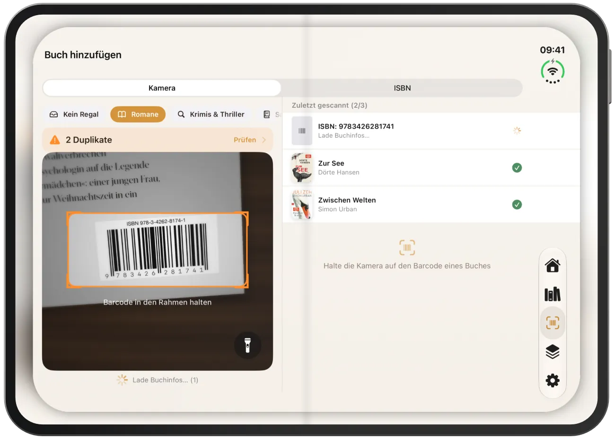Click the loading spinner on ISBN row
615x439 pixels.
tap(517, 131)
